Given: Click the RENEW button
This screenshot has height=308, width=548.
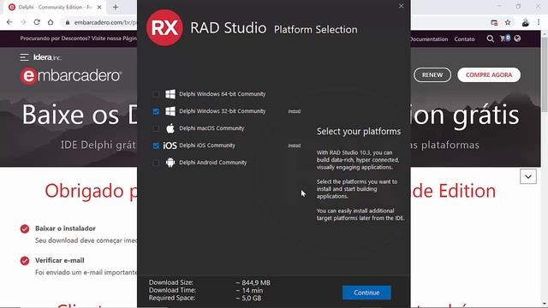Looking at the screenshot, I should tap(432, 74).
